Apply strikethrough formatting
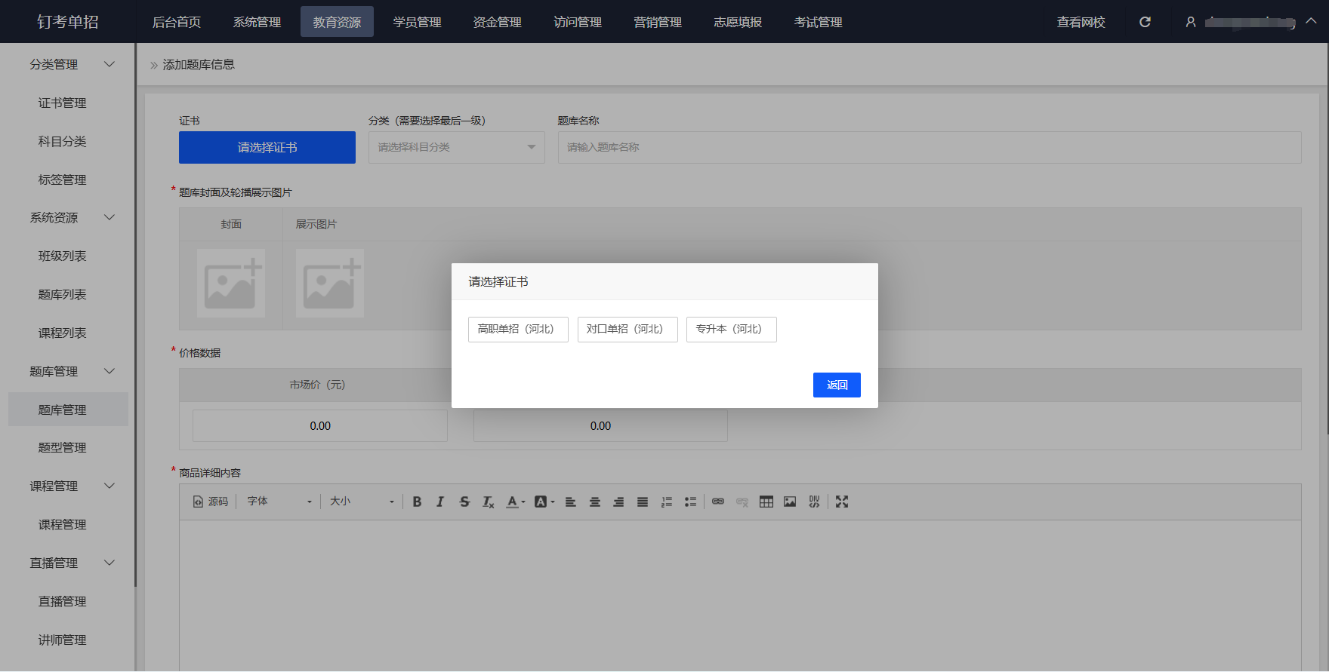The image size is (1329, 672). 464,502
